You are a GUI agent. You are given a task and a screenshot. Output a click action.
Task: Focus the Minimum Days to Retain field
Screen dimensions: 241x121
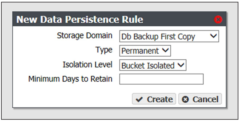pyautogui.click(x=161, y=79)
